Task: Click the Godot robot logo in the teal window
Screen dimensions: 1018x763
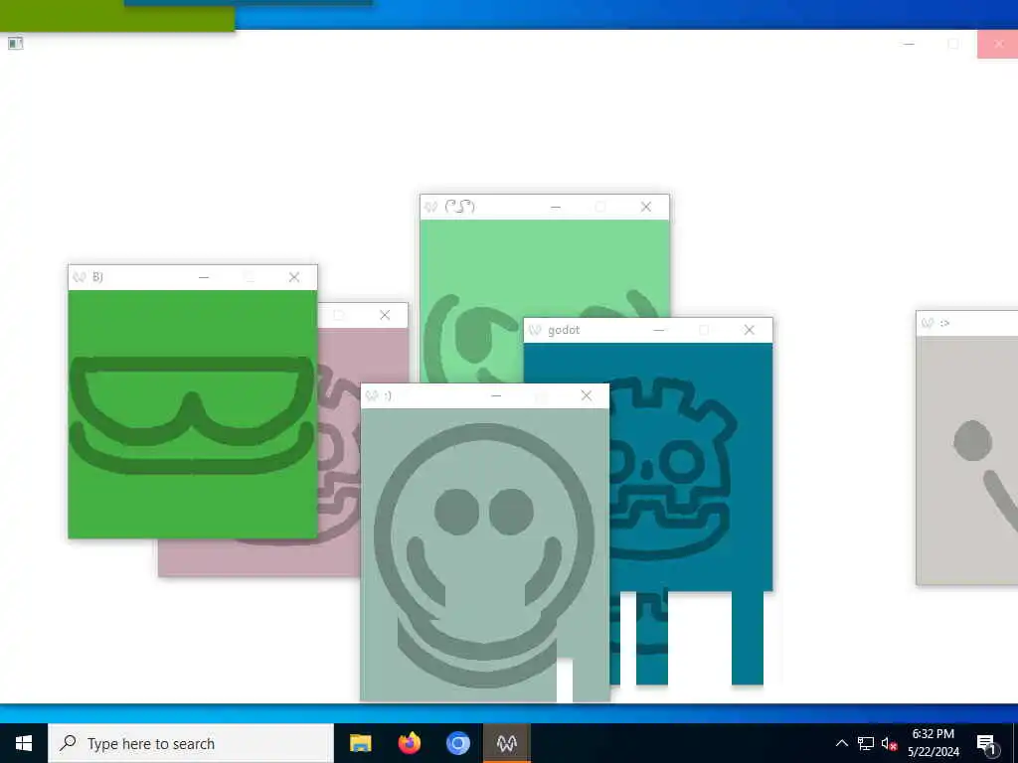Action: click(x=672, y=467)
